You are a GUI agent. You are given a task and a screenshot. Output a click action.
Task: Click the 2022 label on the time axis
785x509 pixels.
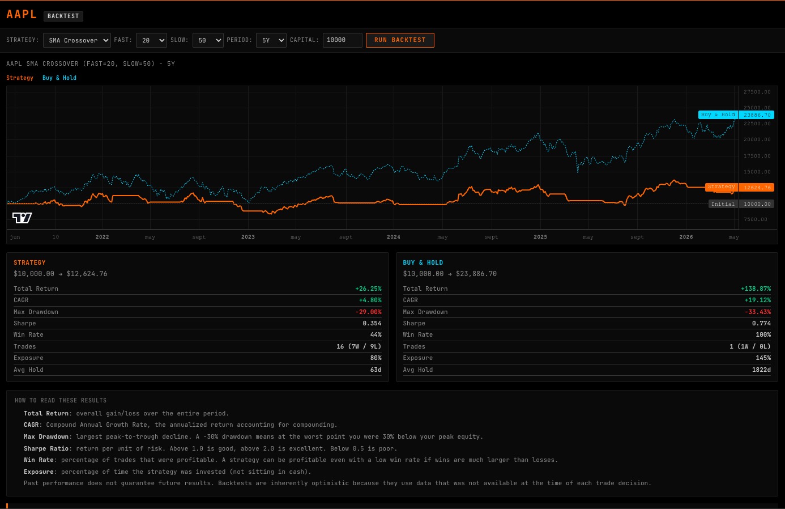[x=103, y=237]
